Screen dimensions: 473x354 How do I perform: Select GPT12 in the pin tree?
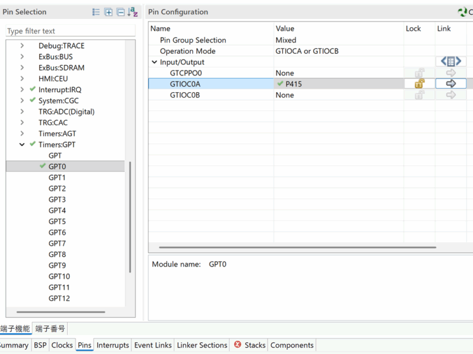coord(59,298)
